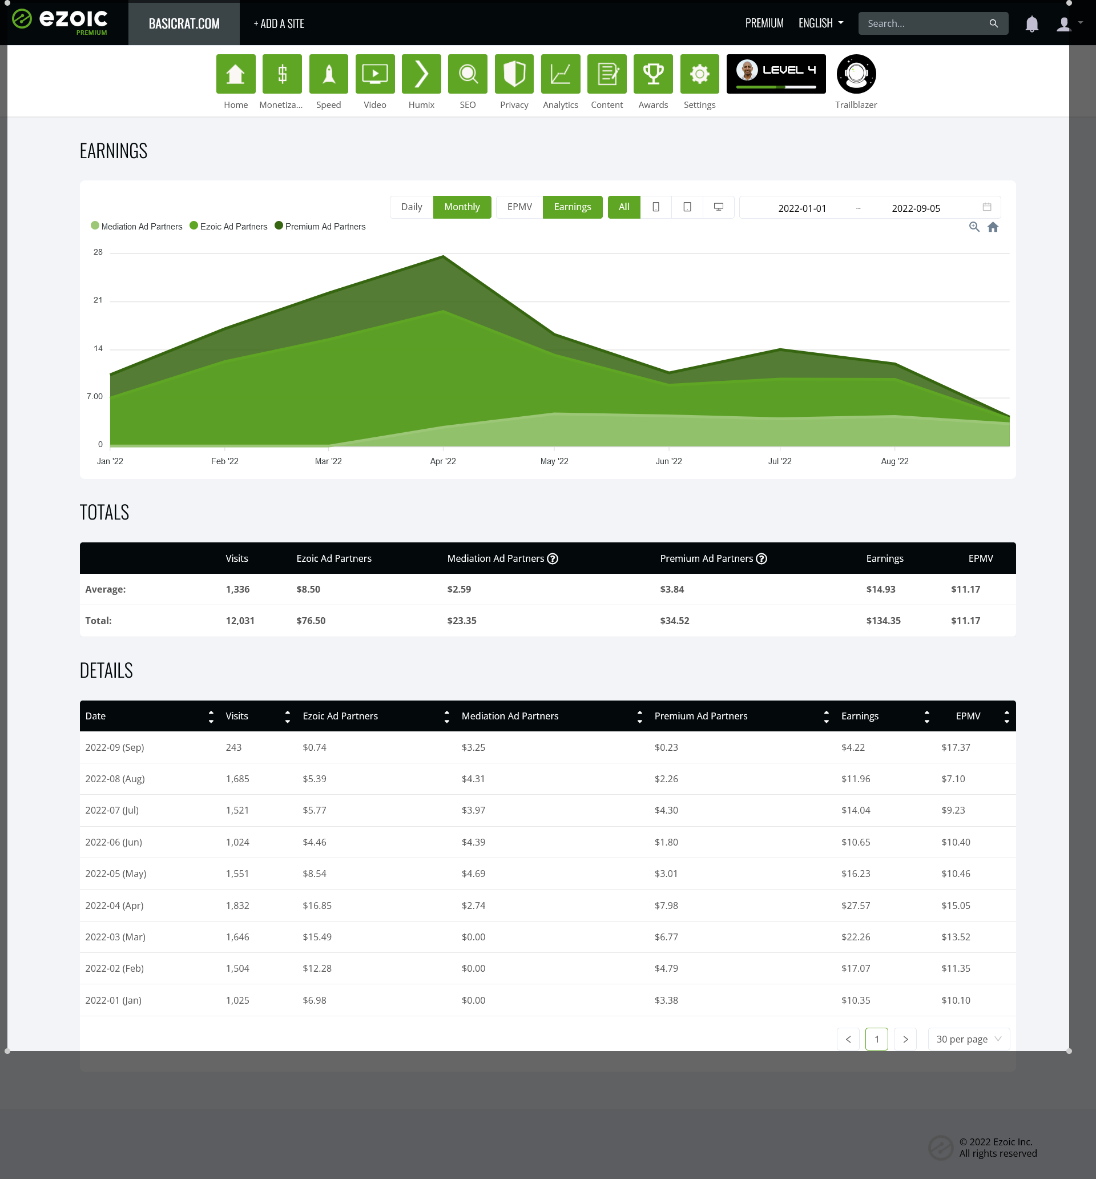
Task: Click the date range calendar icon
Action: tap(987, 207)
